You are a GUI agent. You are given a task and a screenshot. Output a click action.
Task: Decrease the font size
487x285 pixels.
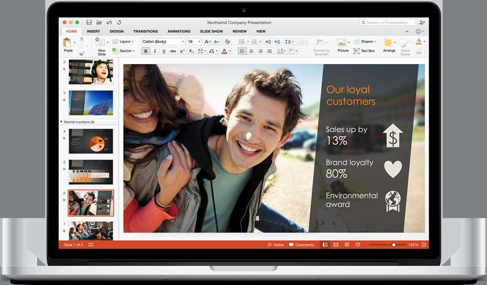[x=217, y=42]
